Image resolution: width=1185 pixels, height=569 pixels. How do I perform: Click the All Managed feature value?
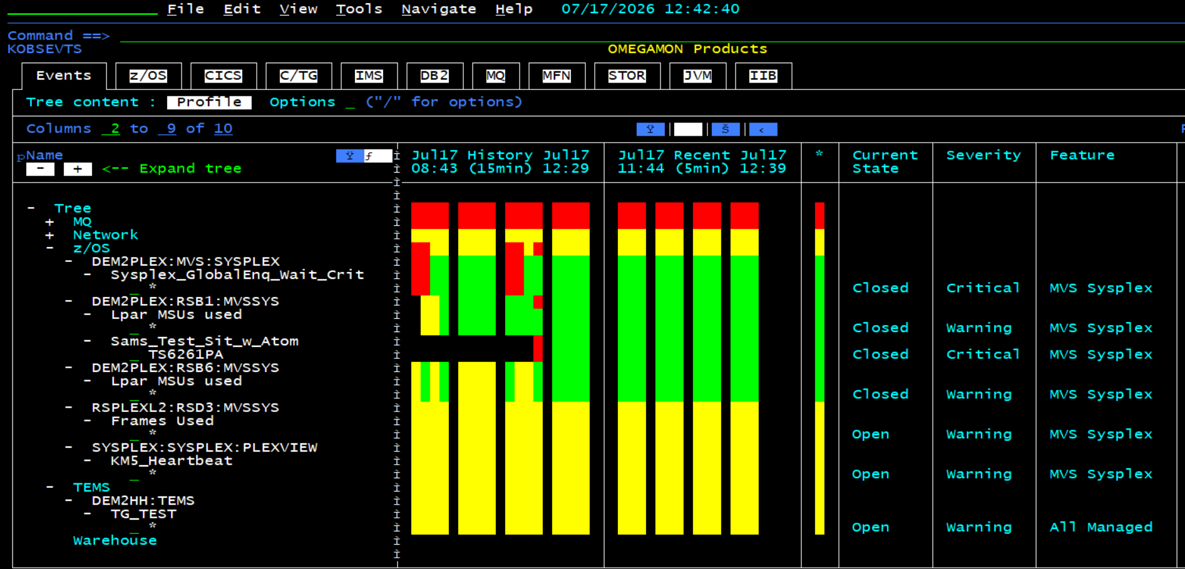[x=1101, y=528]
